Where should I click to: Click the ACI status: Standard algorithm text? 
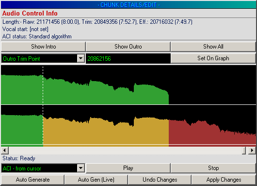coord(37,36)
